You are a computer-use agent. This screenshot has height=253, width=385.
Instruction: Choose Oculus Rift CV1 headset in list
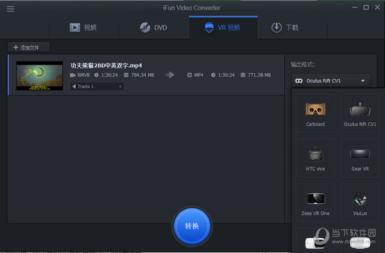click(360, 114)
